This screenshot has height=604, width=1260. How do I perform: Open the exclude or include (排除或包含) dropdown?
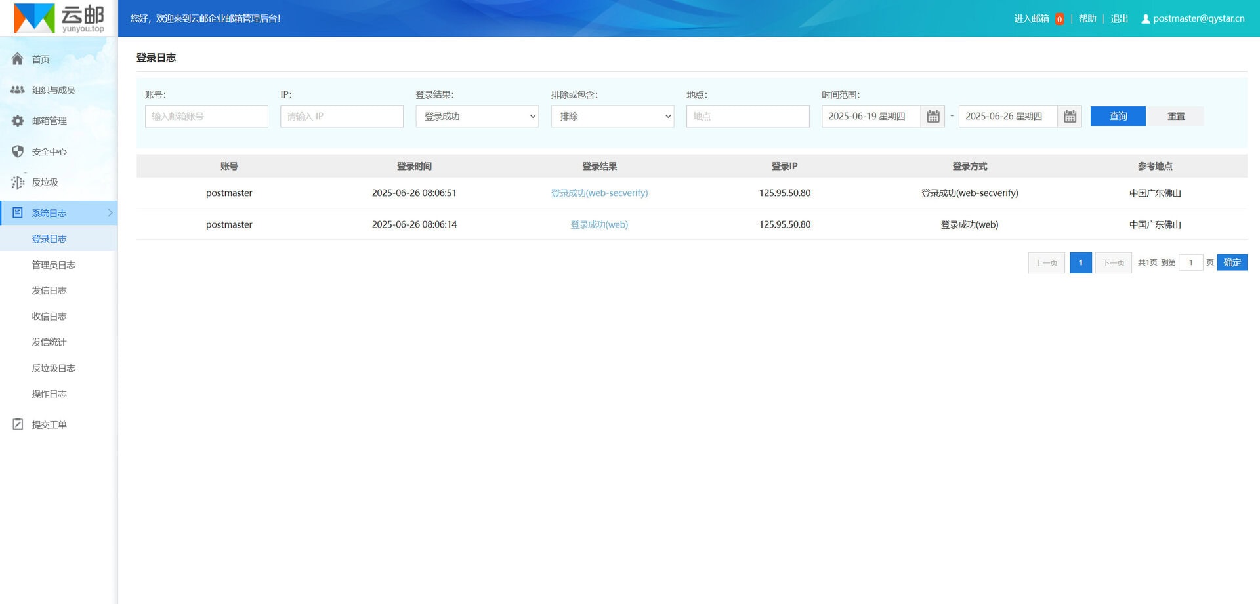point(612,117)
